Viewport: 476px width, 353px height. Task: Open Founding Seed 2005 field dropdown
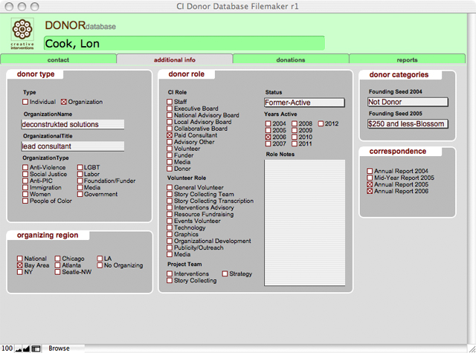coord(408,123)
